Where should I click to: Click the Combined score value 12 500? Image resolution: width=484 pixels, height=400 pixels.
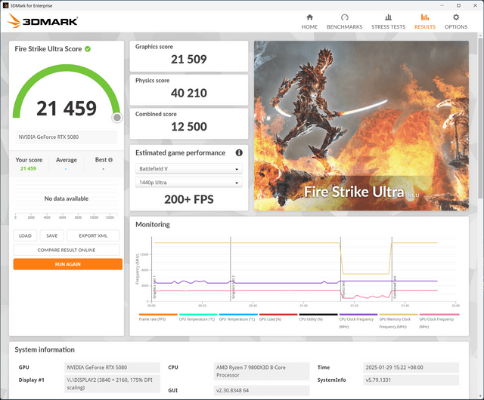pos(189,126)
